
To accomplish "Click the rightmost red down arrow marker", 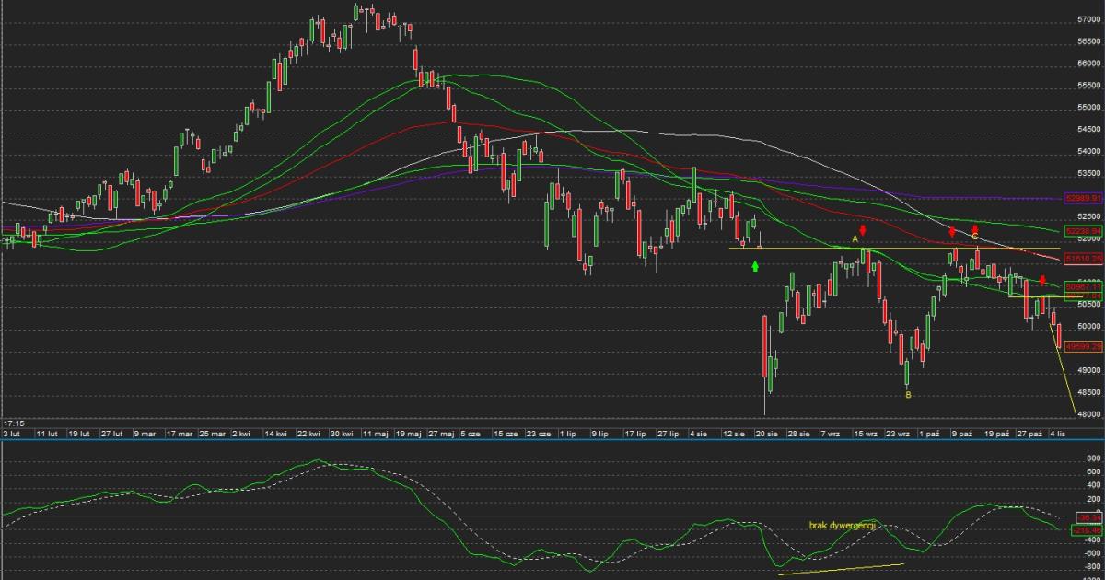I will coord(1042,280).
